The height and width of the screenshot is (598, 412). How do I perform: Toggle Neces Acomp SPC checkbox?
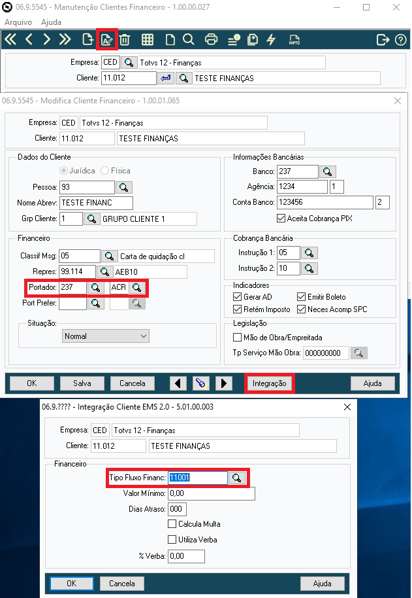click(301, 309)
